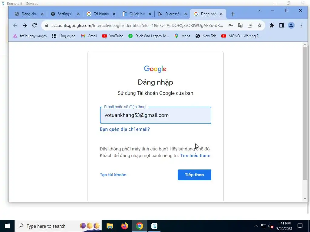310x232 pixels.
Task: Click the address bar URL
Action: pos(137,25)
